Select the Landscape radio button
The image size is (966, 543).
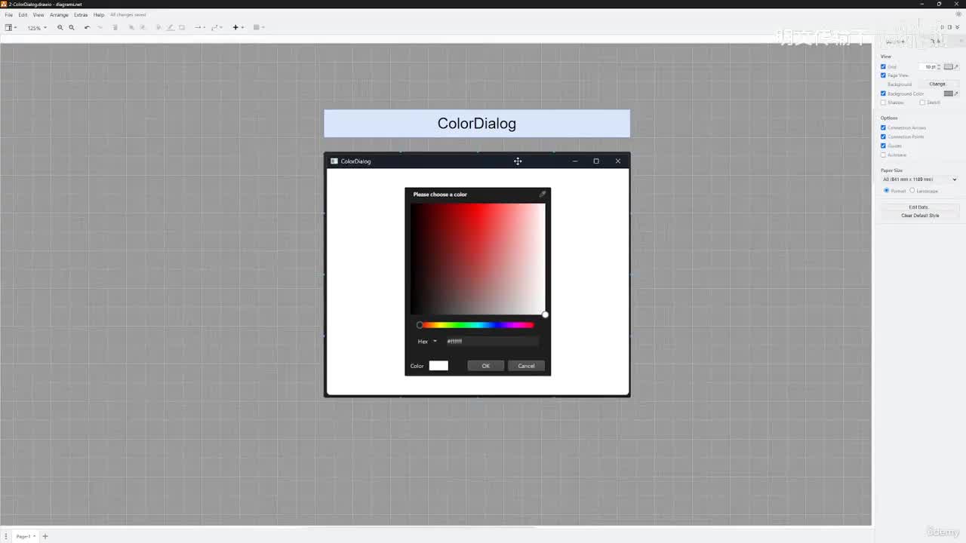pos(912,191)
